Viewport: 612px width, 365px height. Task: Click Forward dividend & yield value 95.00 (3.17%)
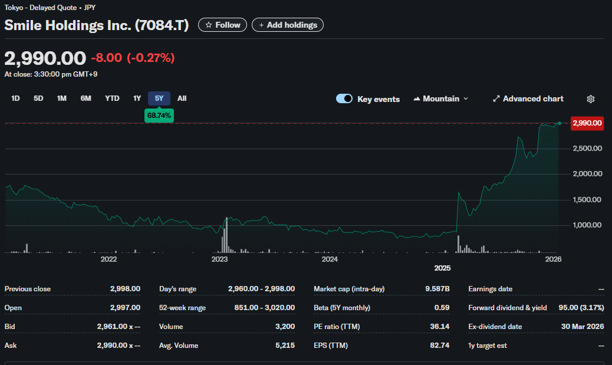(x=581, y=308)
